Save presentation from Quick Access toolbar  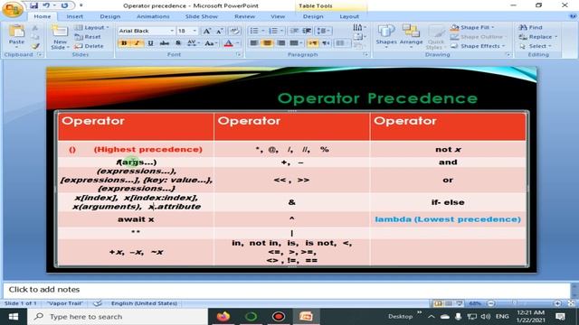pos(34,5)
